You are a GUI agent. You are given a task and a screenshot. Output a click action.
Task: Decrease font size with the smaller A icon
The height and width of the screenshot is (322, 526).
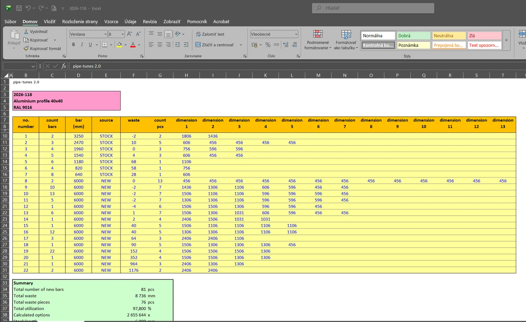(x=138, y=34)
